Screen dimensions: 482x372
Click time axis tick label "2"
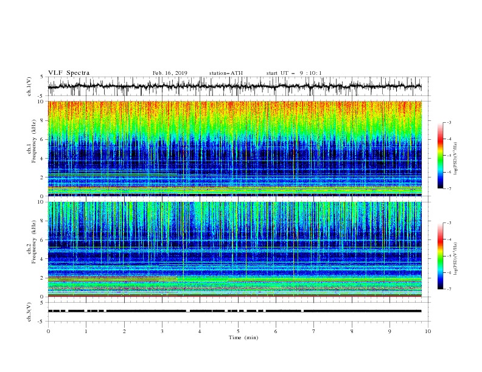pos(124,331)
